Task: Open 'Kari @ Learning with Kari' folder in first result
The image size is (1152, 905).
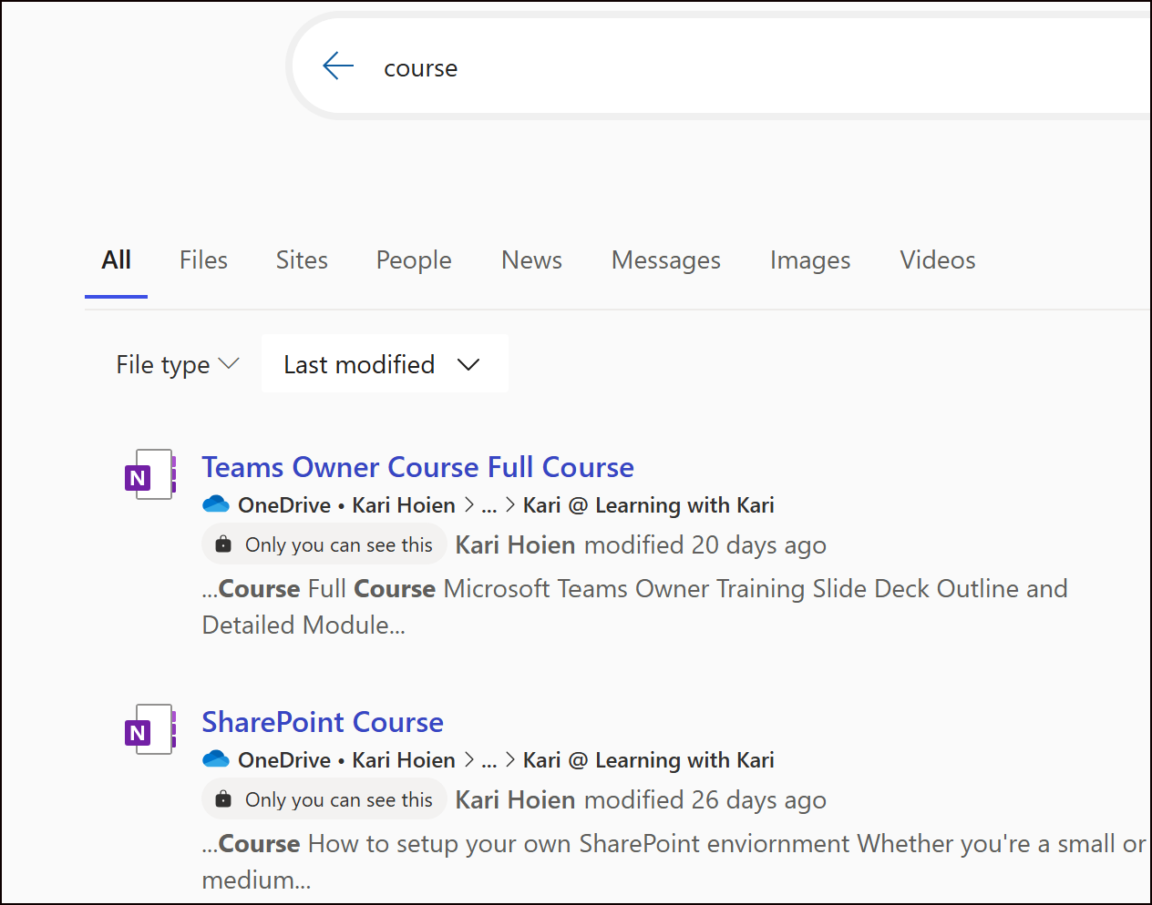Action: click(648, 505)
